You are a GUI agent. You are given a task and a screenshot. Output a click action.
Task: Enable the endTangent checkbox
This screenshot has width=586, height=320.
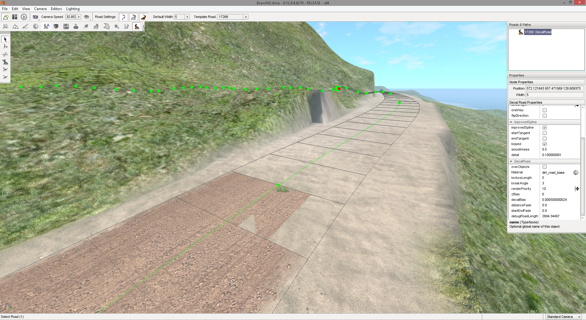pyautogui.click(x=544, y=139)
